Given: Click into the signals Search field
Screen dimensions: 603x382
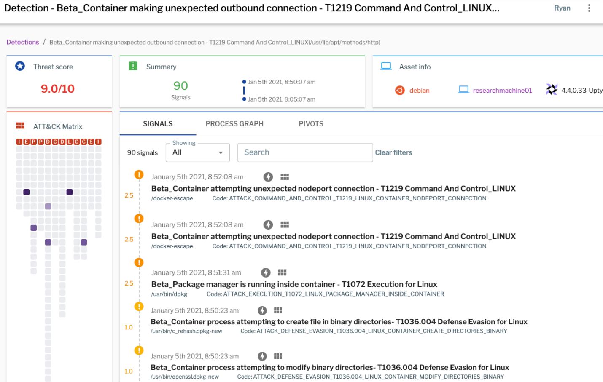Looking at the screenshot, I should 305,152.
